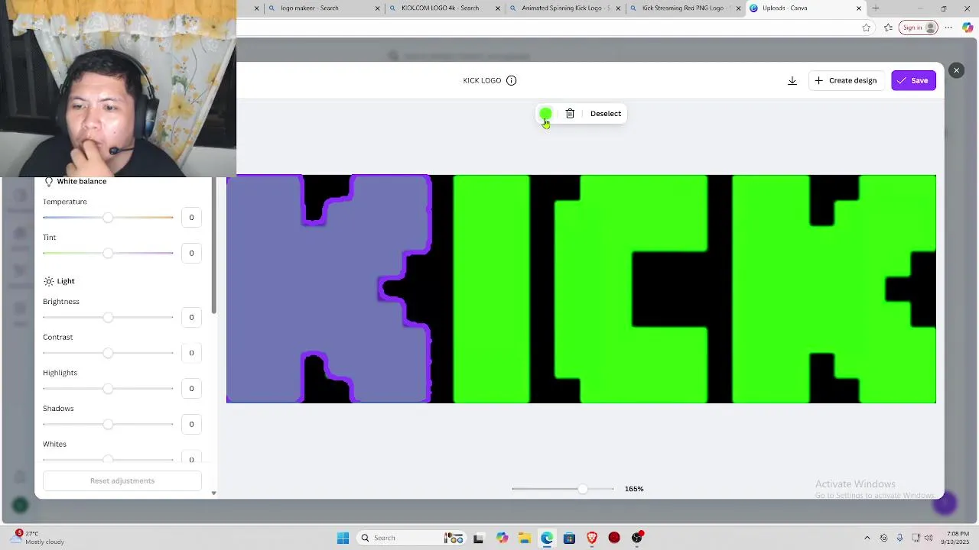Adjust the Brightness slider

pyautogui.click(x=108, y=317)
